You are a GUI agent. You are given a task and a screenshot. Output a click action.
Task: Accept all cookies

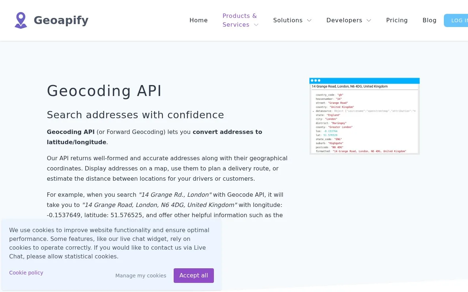[194, 276]
